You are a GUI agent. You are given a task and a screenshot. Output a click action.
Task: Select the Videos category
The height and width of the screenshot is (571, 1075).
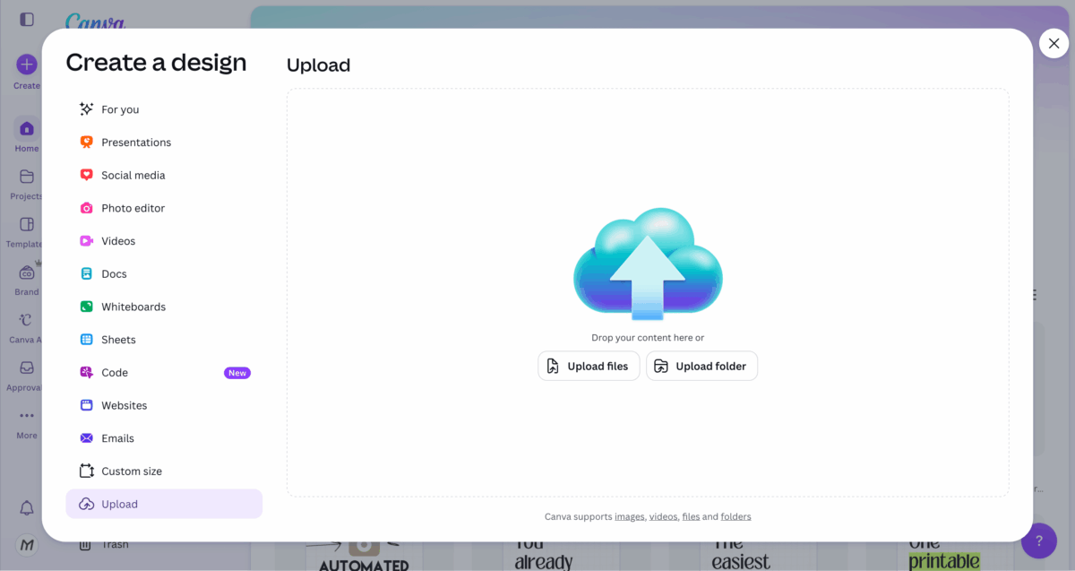164,241
